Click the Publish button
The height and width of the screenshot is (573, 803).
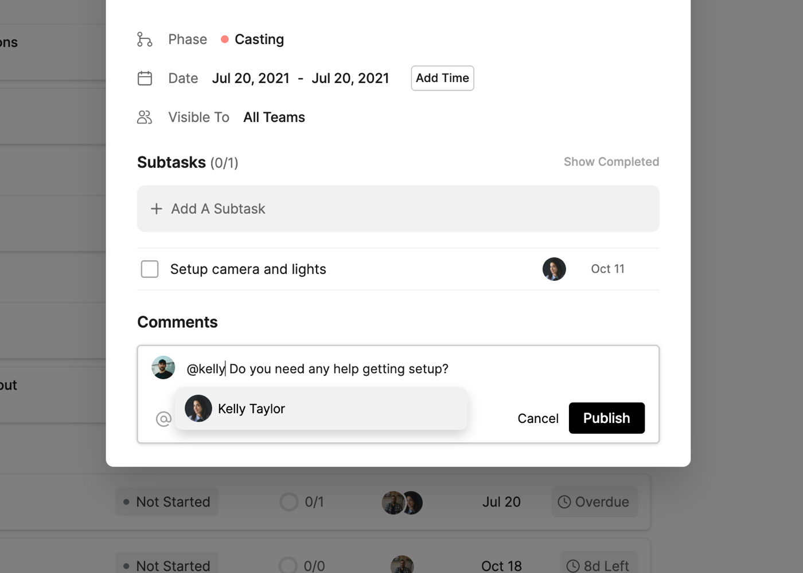tap(606, 418)
